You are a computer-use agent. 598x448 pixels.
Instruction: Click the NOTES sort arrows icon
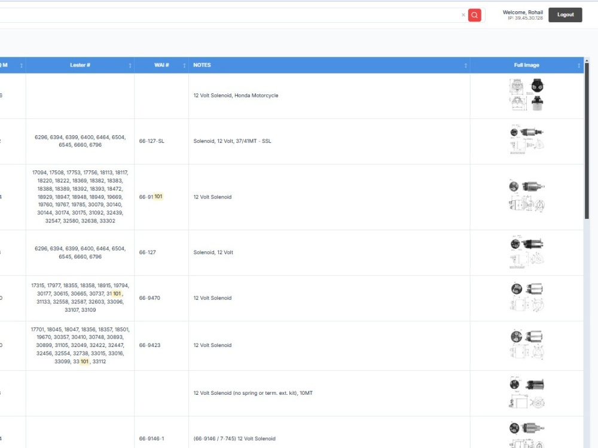[466, 66]
